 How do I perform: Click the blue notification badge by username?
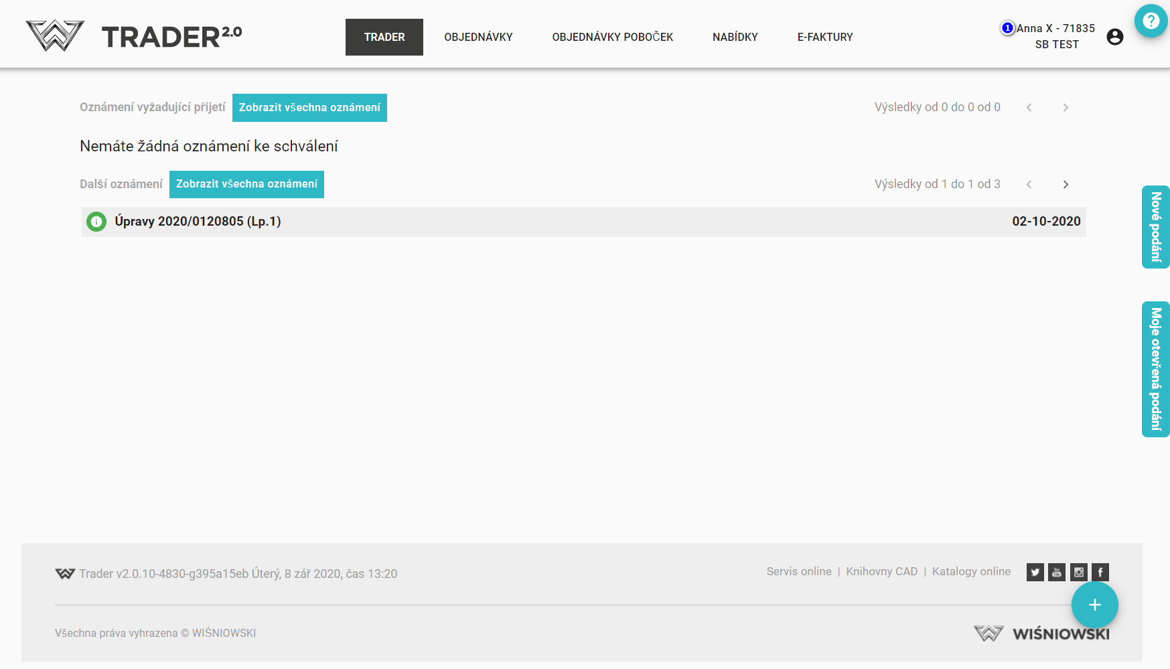point(1007,28)
